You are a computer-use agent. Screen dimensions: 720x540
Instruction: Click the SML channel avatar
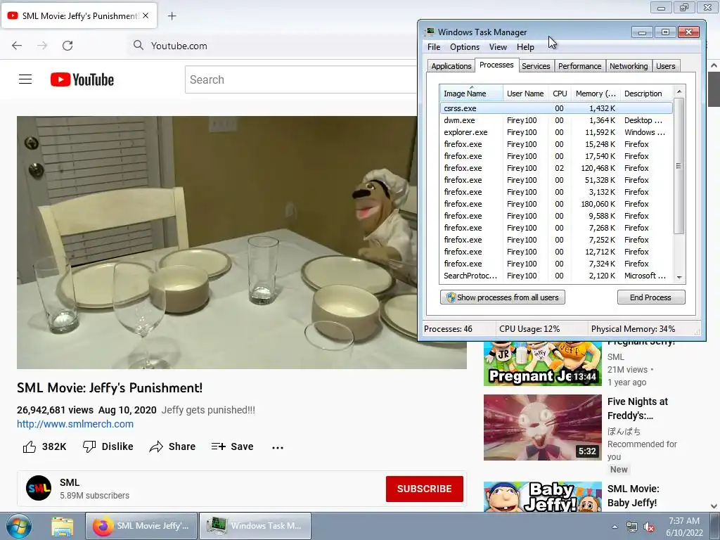(x=39, y=488)
